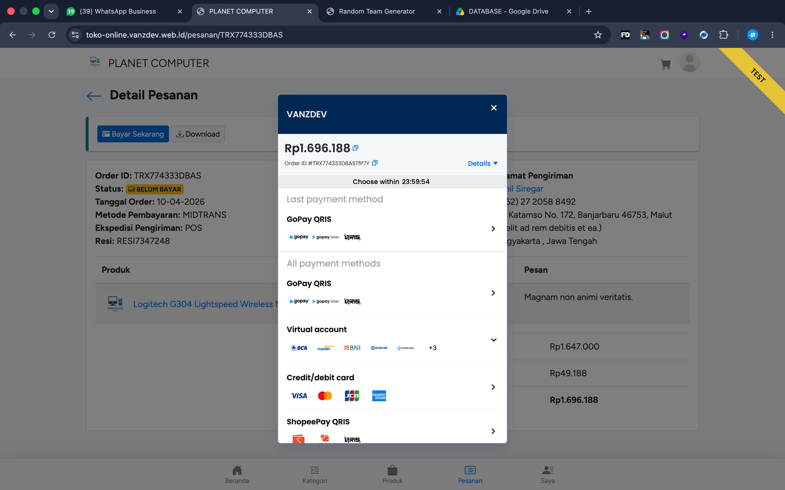Bookmark this page with the star icon
The width and height of the screenshot is (785, 490).
tap(598, 35)
